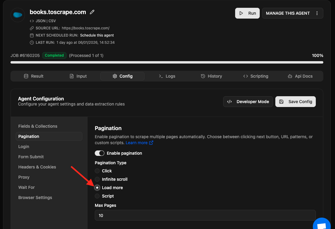Go to the Scripting tab

(x=256, y=76)
